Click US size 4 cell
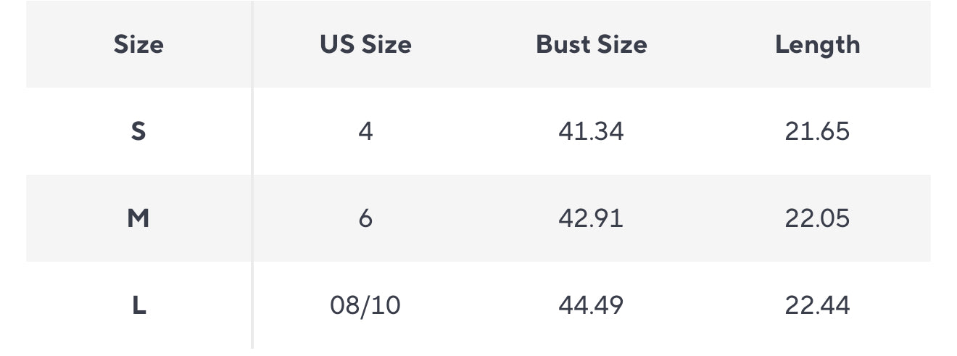 tap(365, 132)
